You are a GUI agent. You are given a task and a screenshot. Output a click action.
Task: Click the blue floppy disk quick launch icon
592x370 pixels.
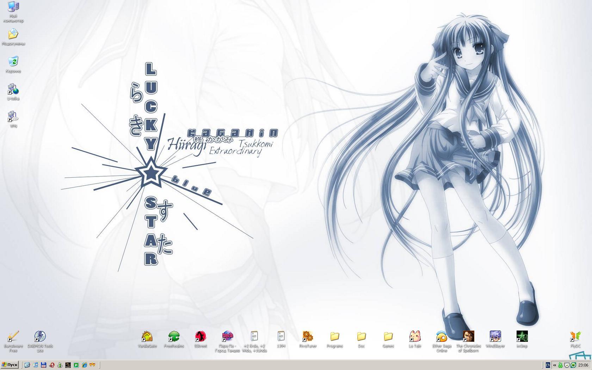(x=44, y=365)
